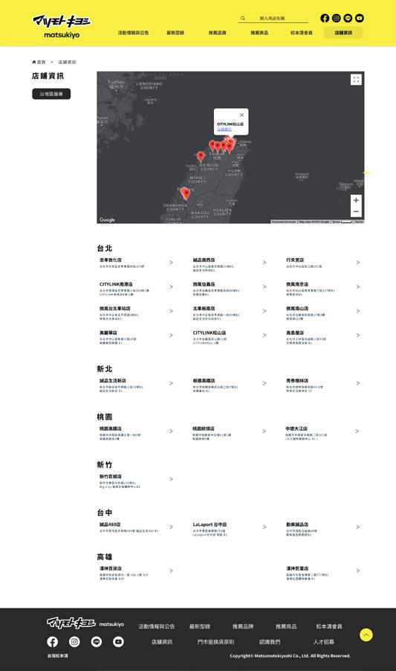The image size is (396, 671).
Task: Open the YouTube icon in the footer
Action: pyautogui.click(x=118, y=641)
